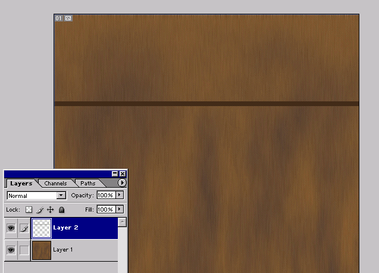The width and height of the screenshot is (379, 273).
Task: Click the layers list scroll up arrow
Action: (x=123, y=222)
